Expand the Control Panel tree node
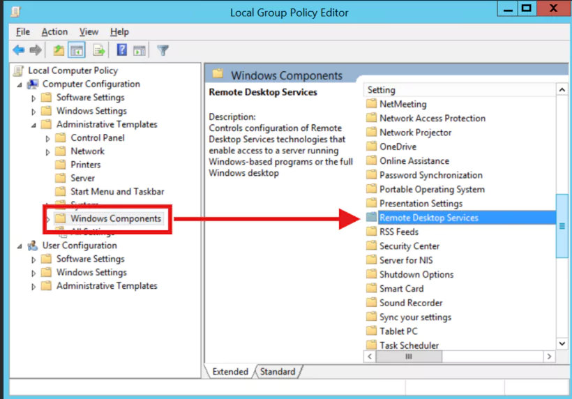Viewport: 572px width, 399px height. click(x=48, y=139)
